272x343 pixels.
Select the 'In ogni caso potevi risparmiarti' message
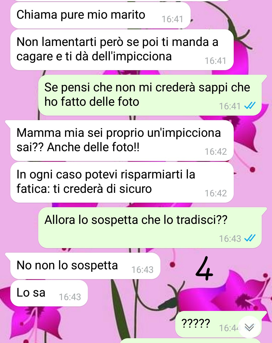click(122, 182)
